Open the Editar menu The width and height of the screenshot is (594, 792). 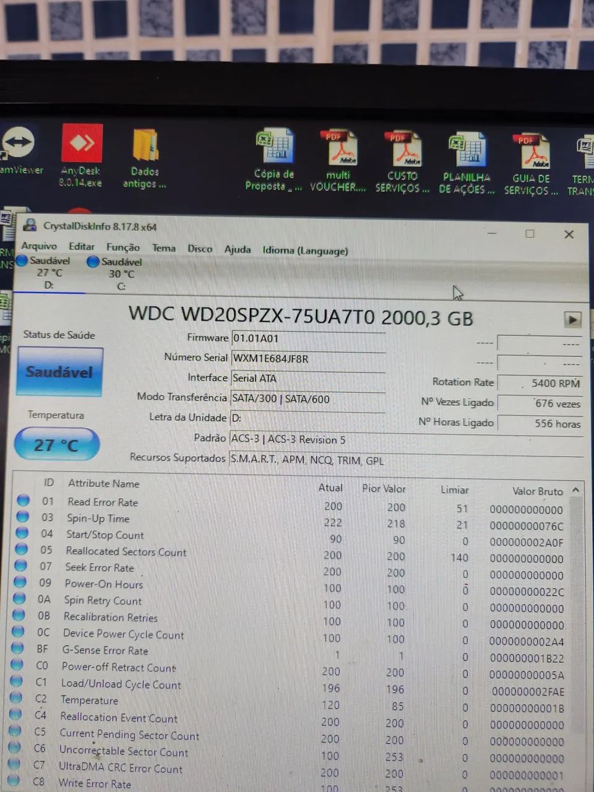click(x=82, y=246)
